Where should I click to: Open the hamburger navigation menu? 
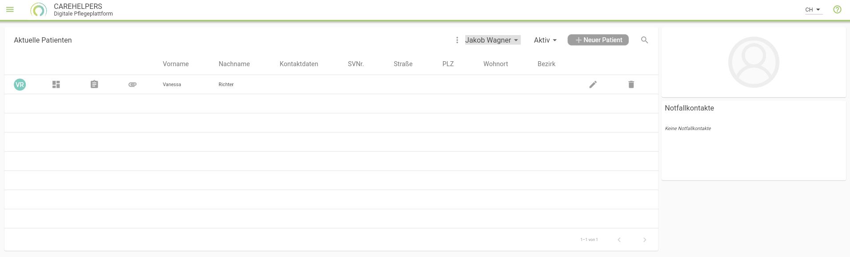tap(10, 9)
